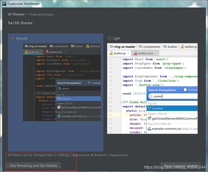208x172 pixels.
Task: Close the Customize WebStorm window
Action: coord(200,3)
